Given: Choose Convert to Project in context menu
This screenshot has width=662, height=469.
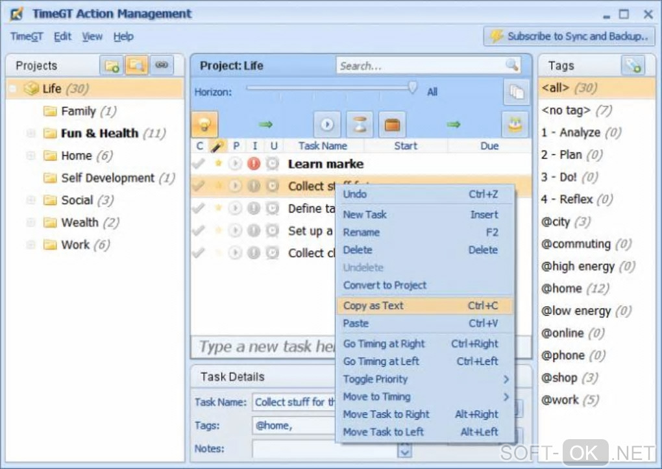Looking at the screenshot, I should [x=425, y=285].
